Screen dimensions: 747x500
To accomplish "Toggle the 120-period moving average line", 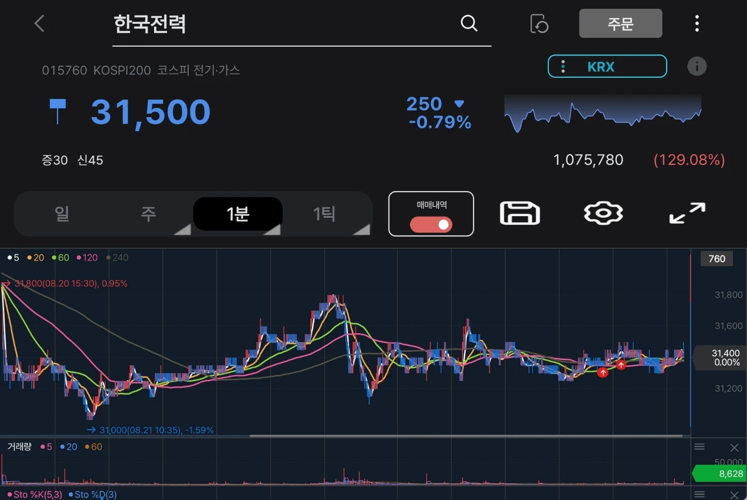I will tap(87, 258).
